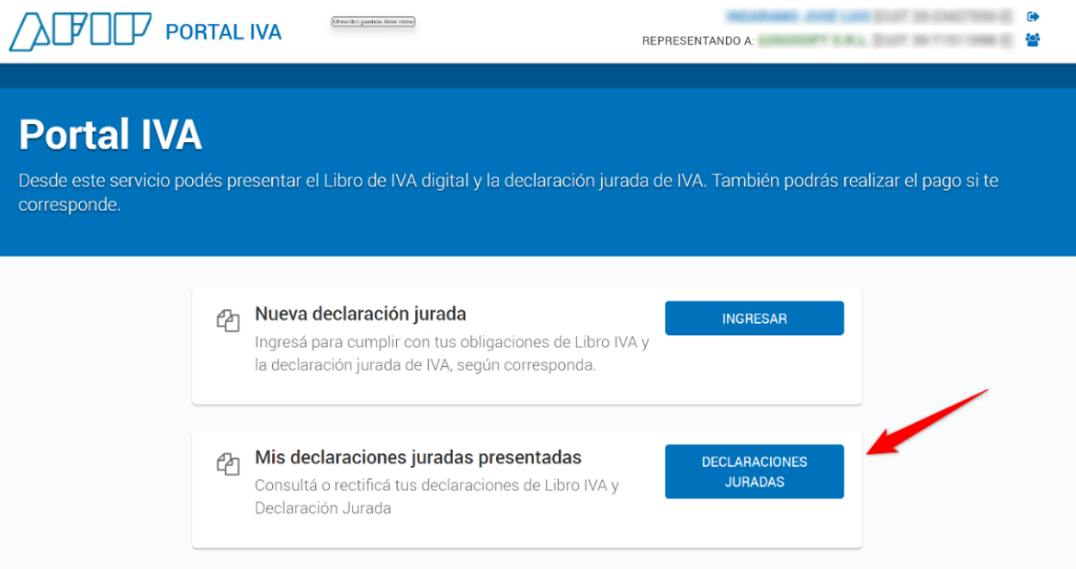Click the PORTAL IVA header title
This screenshot has width=1076, height=569.
[223, 32]
